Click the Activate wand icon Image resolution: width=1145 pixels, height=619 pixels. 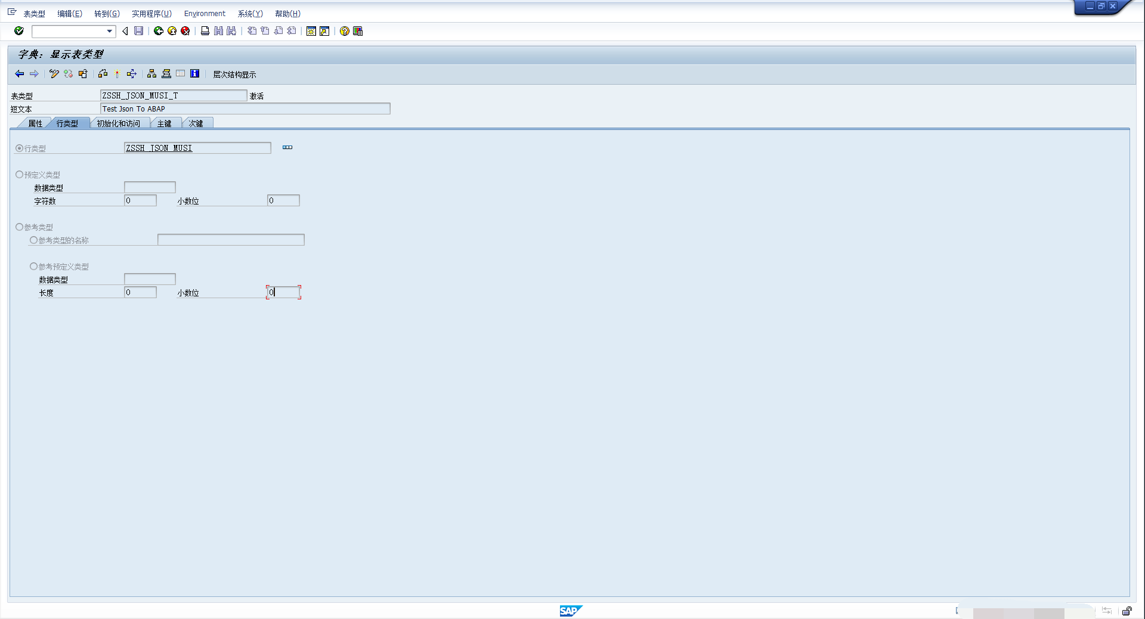(117, 74)
